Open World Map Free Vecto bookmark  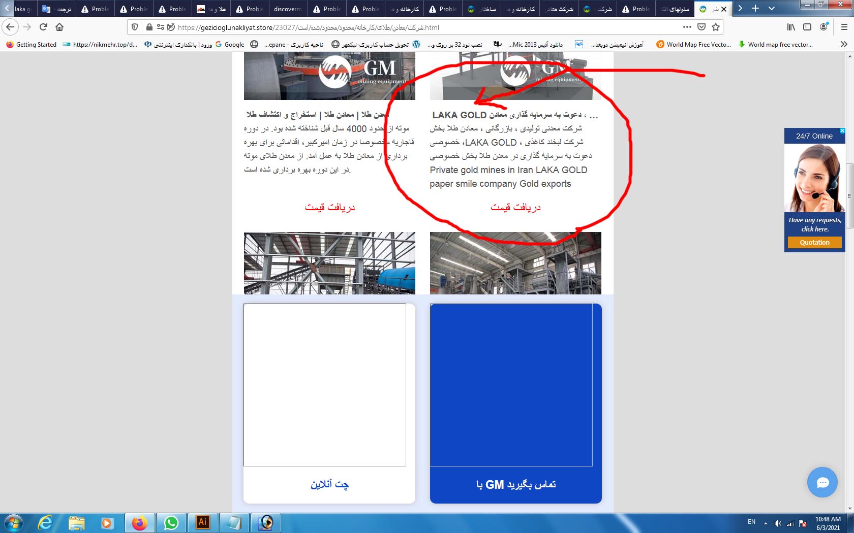coord(694,45)
